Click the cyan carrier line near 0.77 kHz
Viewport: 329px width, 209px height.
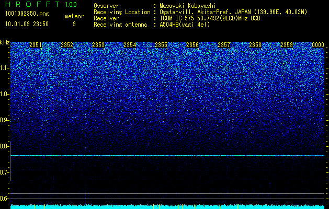pos(167,155)
